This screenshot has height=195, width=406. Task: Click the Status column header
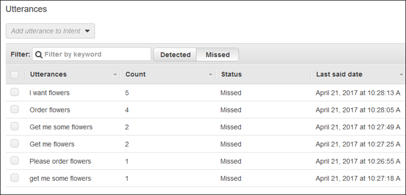[x=231, y=74]
